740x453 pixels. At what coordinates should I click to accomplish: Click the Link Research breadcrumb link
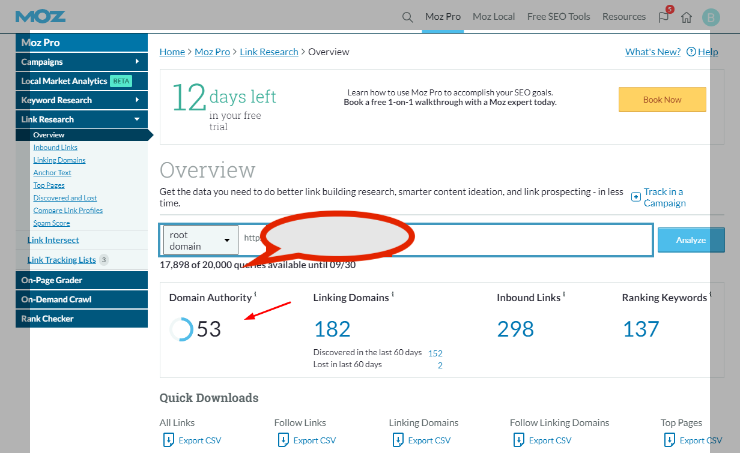pyautogui.click(x=269, y=52)
